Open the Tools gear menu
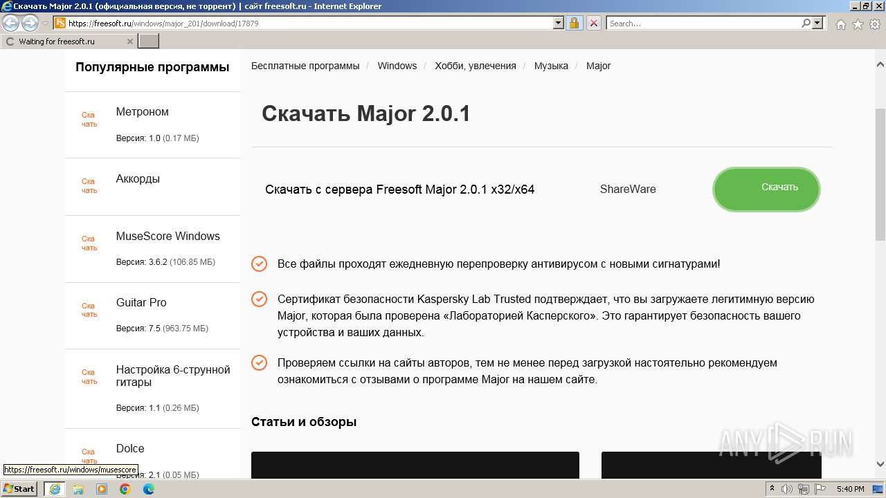The image size is (886, 498). click(874, 24)
